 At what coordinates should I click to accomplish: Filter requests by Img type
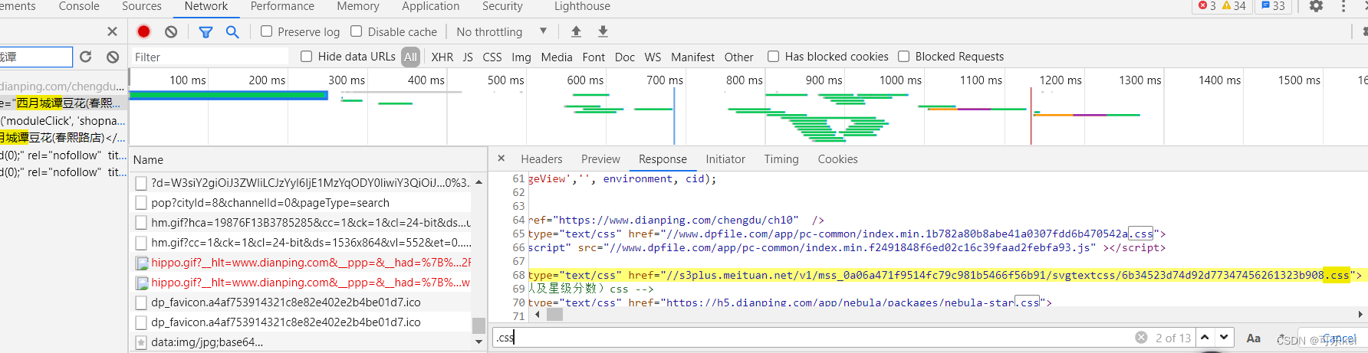click(x=521, y=57)
